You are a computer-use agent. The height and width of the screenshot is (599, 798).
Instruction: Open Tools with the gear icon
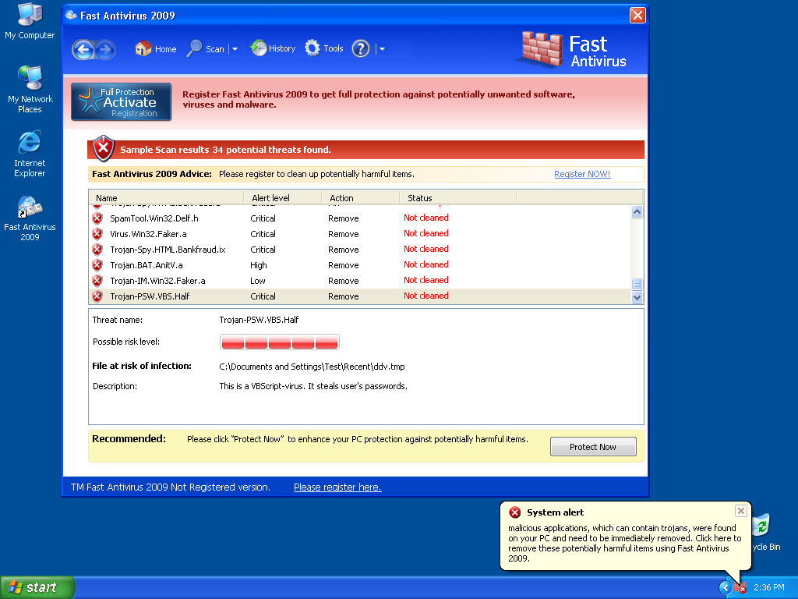pyautogui.click(x=324, y=49)
